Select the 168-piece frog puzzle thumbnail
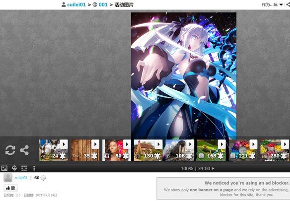The width and height of the screenshot is (290, 201). click(x=212, y=150)
